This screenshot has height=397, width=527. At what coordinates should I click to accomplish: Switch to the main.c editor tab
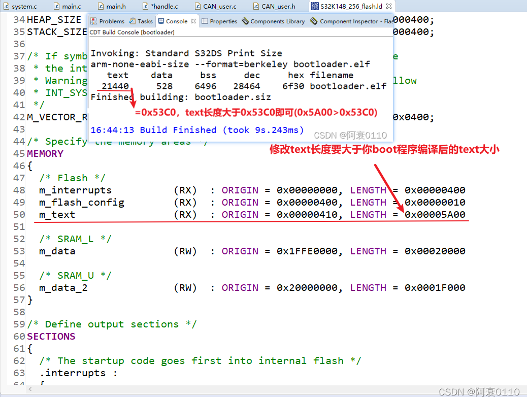(x=71, y=7)
